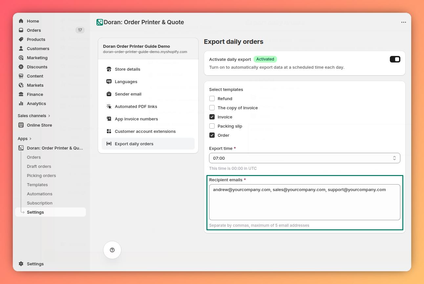Viewport: 424px width, 284px height.
Task: Click the Analytics bar chart icon
Action: pyautogui.click(x=21, y=103)
